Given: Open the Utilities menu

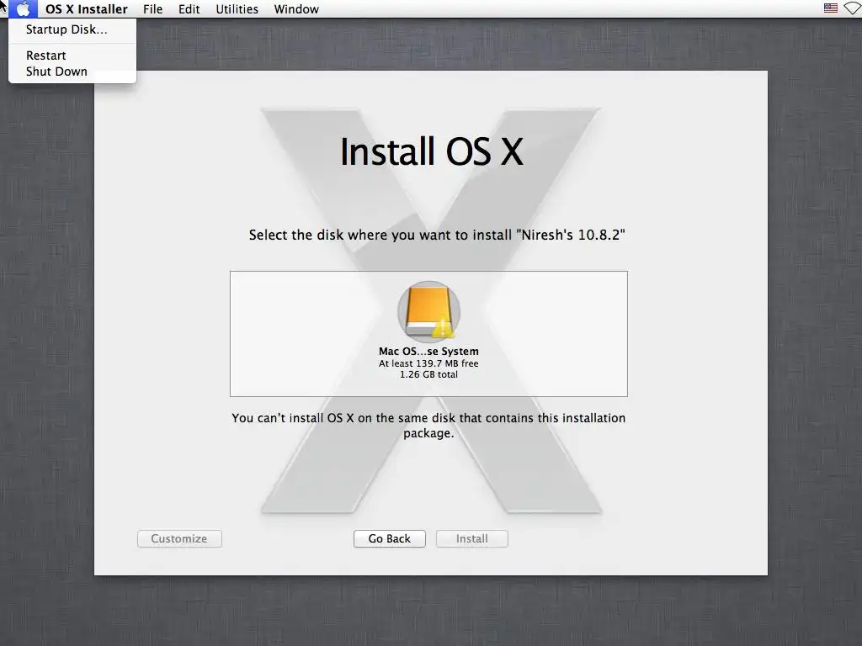Looking at the screenshot, I should click(237, 8).
